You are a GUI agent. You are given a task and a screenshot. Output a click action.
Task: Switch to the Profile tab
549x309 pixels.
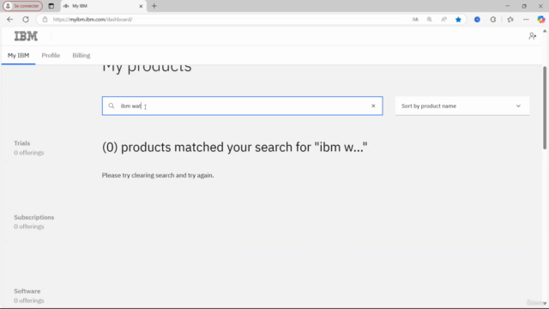click(51, 55)
